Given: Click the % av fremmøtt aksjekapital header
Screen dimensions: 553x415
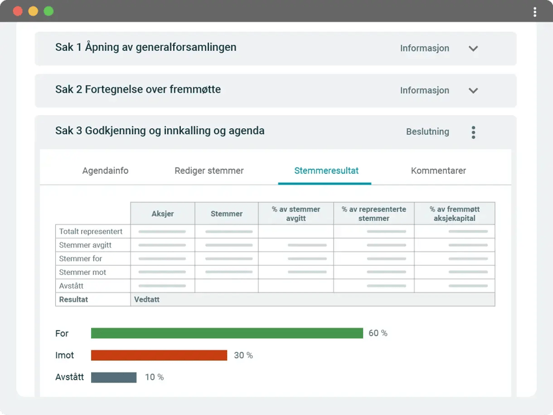Looking at the screenshot, I should point(454,213).
